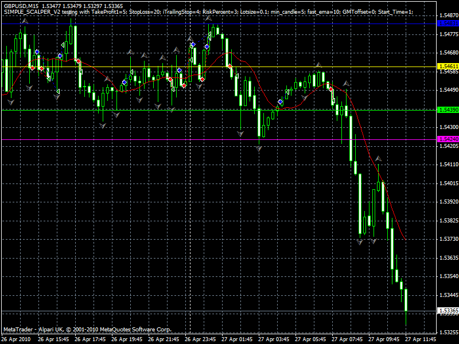459x344 pixels.
Task: Select the yellow horizontal line at 1.54611
Action: pos(219,67)
